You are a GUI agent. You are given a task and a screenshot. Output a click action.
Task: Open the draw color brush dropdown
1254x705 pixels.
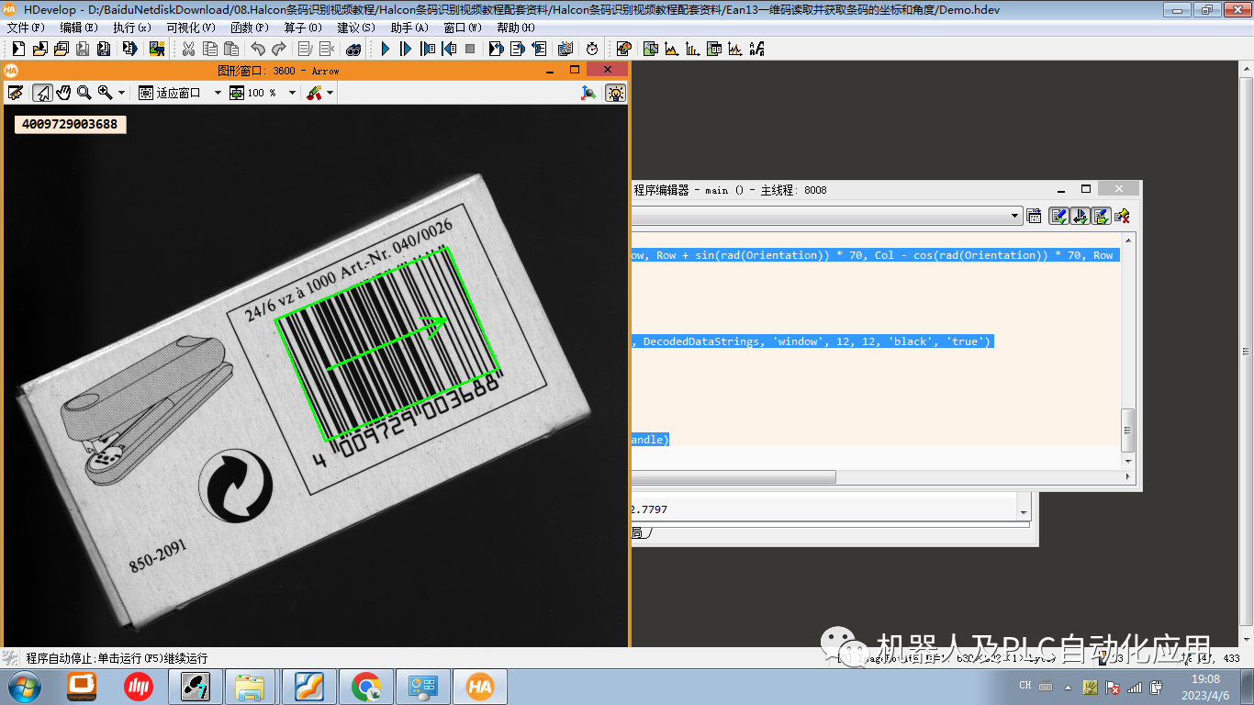click(x=330, y=93)
